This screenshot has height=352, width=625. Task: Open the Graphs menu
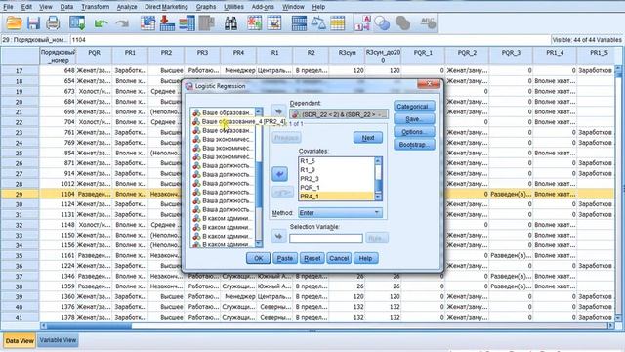206,7
